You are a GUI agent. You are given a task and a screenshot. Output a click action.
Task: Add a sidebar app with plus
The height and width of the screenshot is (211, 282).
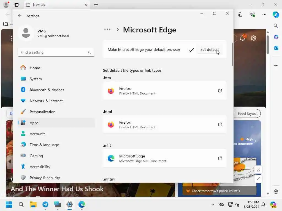pos(276,65)
